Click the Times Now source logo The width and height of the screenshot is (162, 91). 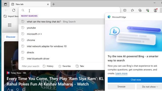pos(8,73)
